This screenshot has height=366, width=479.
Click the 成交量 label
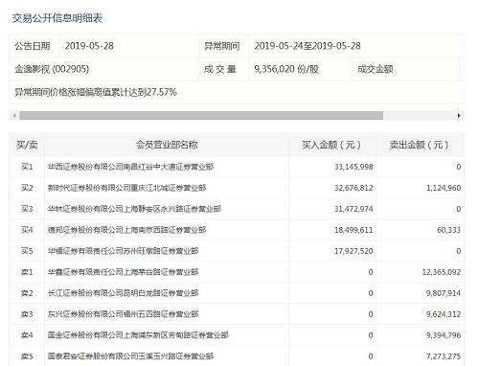pyautogui.click(x=220, y=69)
